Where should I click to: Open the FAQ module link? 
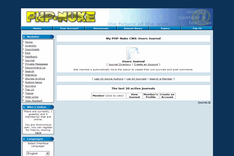coord(28,53)
